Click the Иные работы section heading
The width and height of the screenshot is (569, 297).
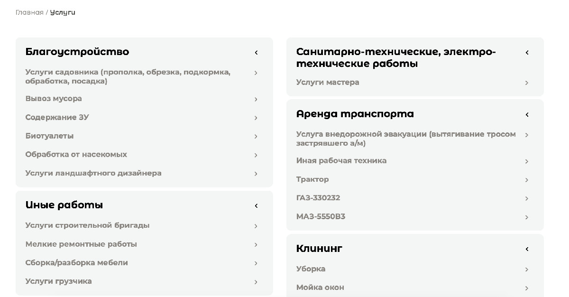64,205
